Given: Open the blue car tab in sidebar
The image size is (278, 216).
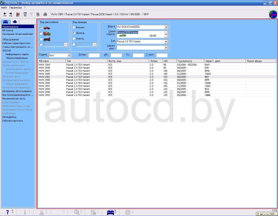Looking at the screenshot, I should click(x=6, y=22).
